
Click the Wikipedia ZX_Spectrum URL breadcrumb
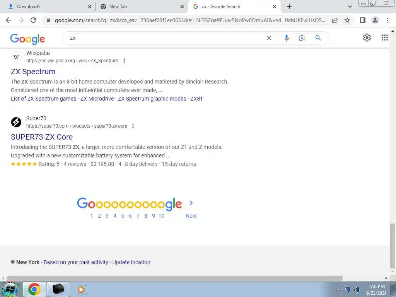(72, 61)
